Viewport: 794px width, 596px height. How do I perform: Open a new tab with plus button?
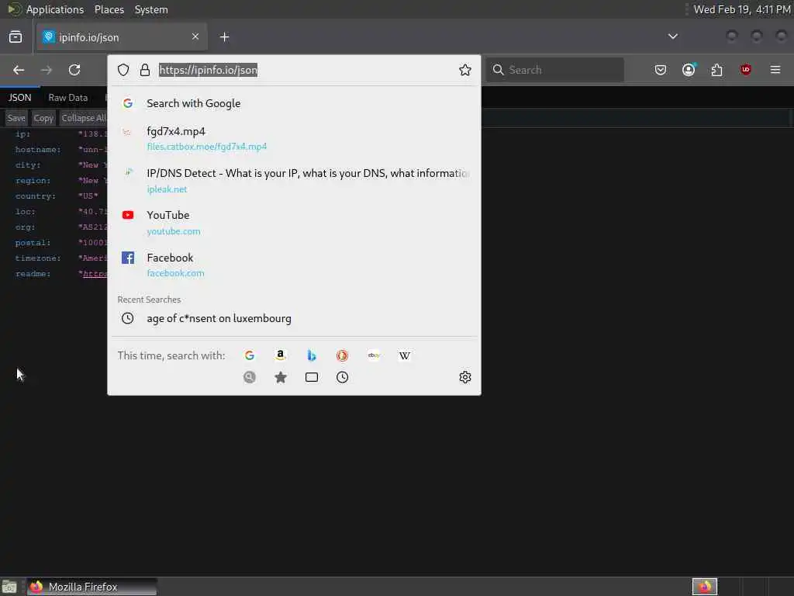pyautogui.click(x=224, y=37)
